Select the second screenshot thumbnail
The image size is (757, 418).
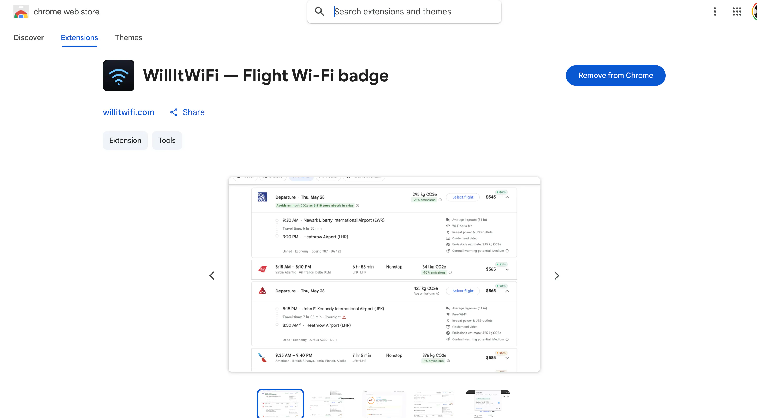click(332, 404)
